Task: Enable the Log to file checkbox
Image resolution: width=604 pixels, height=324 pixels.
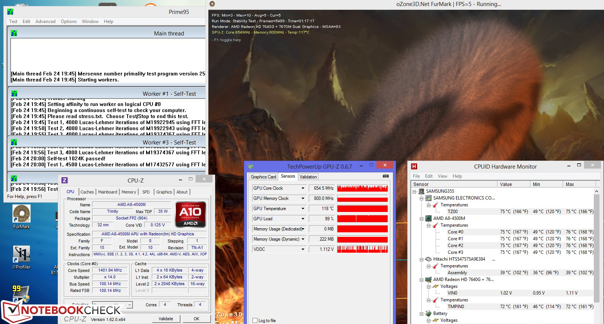Action: [x=255, y=321]
